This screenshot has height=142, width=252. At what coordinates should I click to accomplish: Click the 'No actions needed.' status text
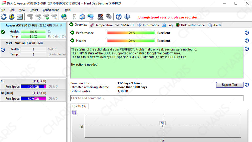click(x=85, y=64)
